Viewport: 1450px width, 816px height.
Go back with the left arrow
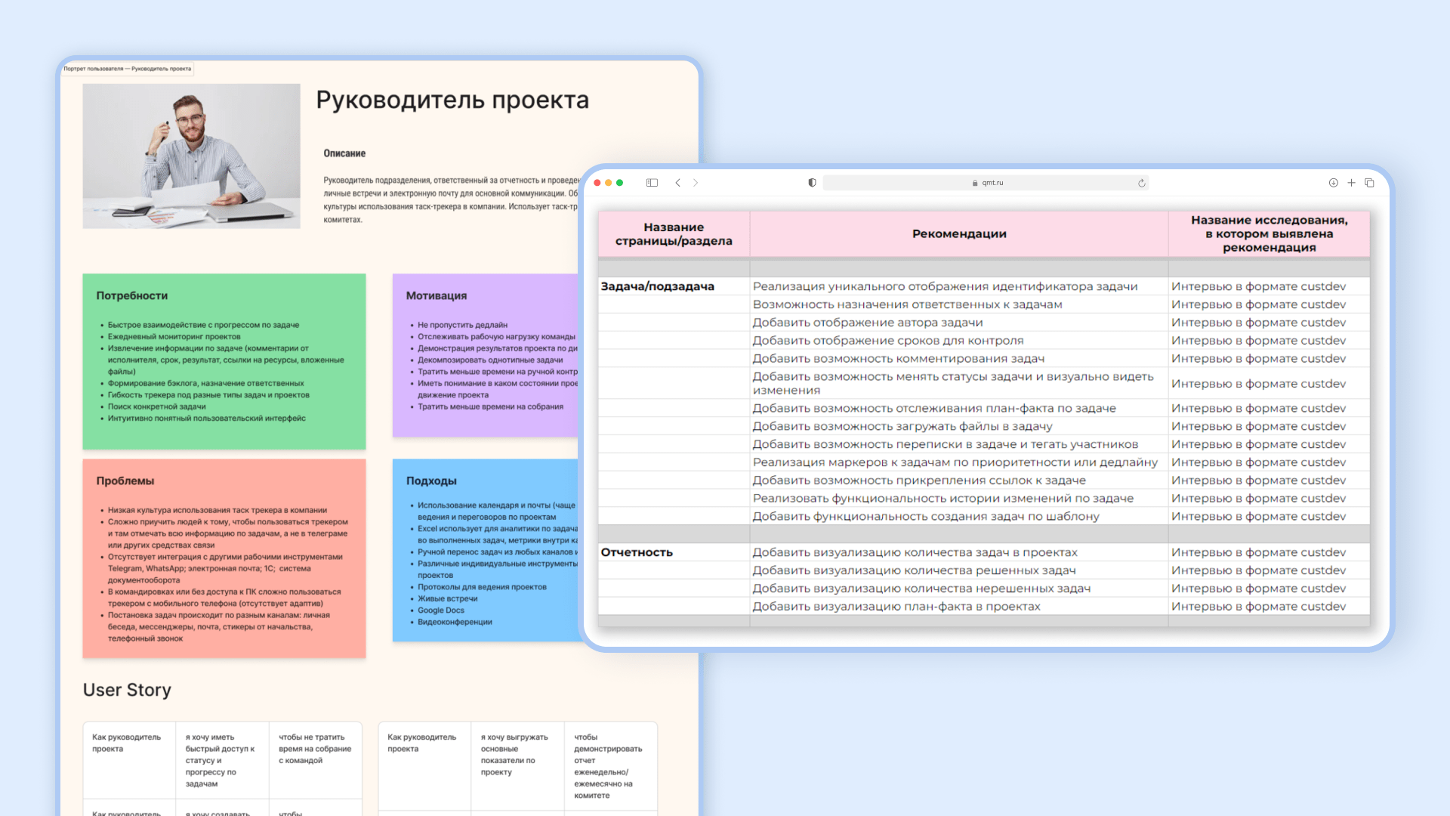click(x=677, y=183)
